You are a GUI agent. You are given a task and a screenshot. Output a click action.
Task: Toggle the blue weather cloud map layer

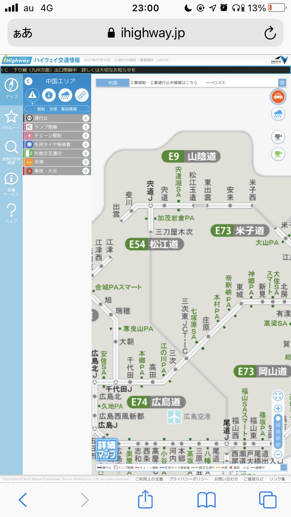coord(278,114)
